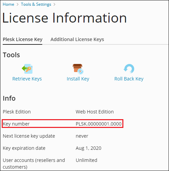Click the chevron after Tools & Settings

(x=54, y=4)
